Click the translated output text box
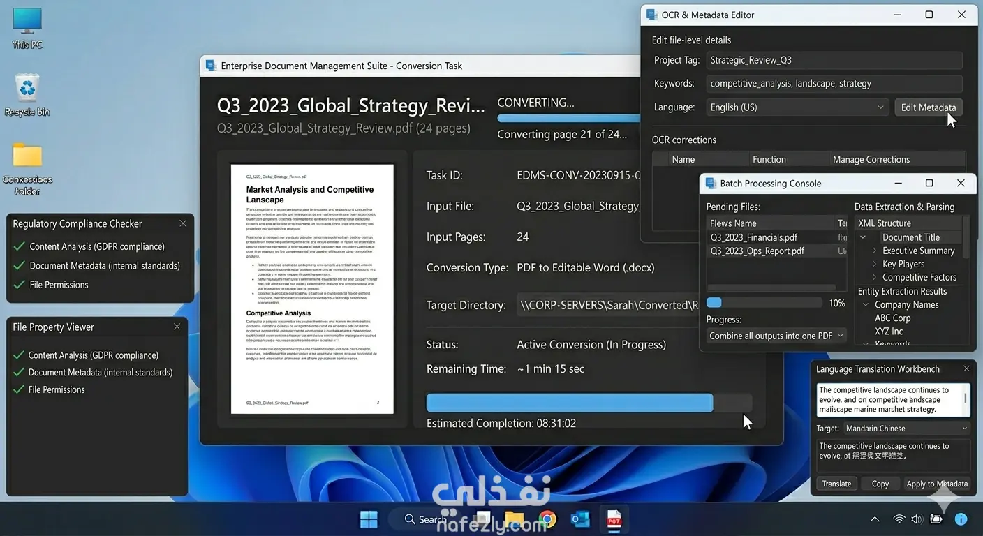The width and height of the screenshot is (983, 536). [893, 455]
